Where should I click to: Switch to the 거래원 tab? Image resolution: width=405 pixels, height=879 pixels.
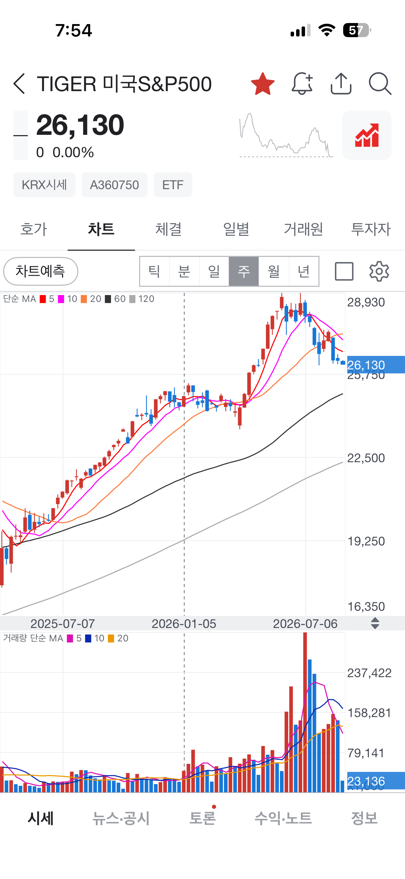(303, 229)
